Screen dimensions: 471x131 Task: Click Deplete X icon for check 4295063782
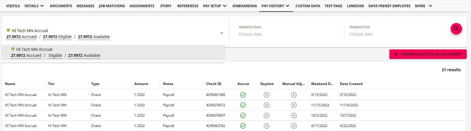click(267, 126)
